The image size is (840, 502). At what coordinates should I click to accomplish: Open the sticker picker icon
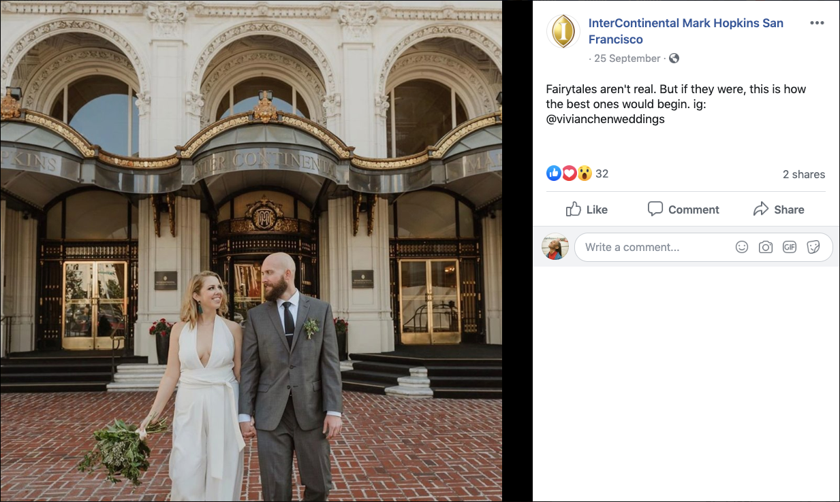[813, 248]
